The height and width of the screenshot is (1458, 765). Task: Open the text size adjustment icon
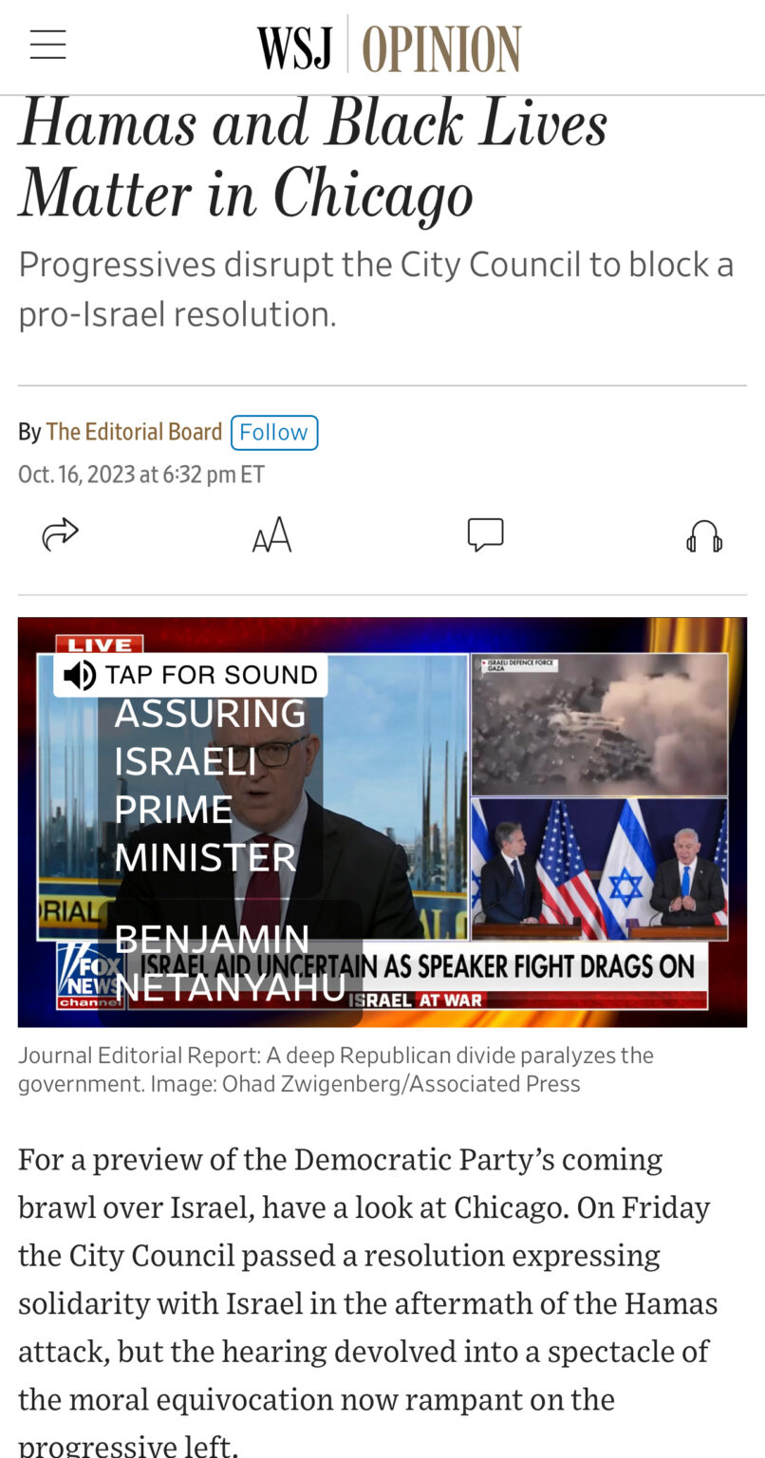[x=271, y=536]
